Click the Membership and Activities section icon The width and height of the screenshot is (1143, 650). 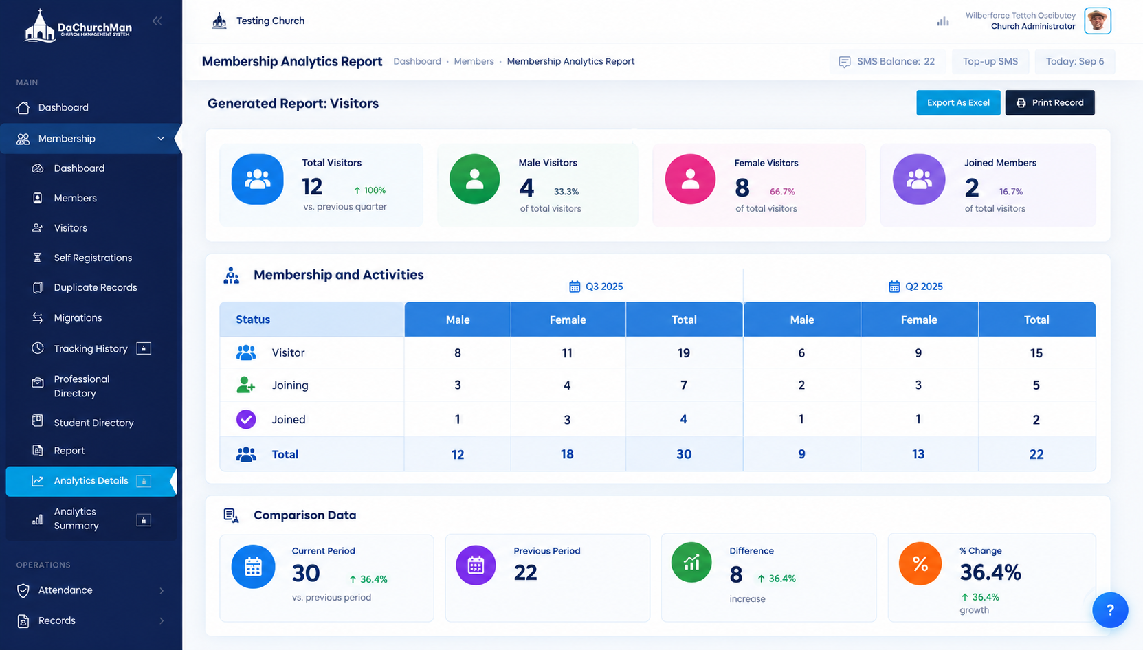232,276
